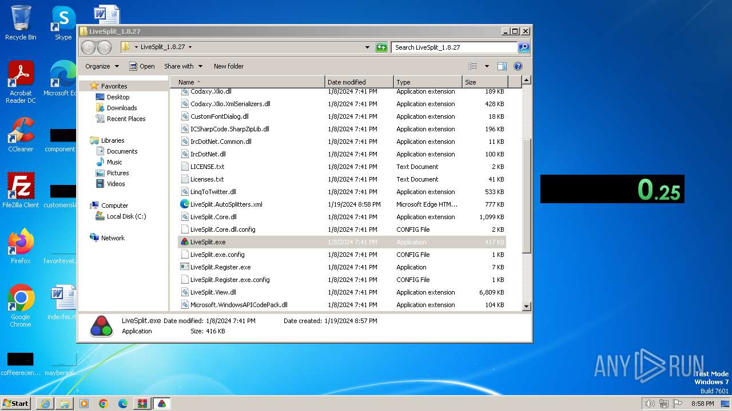The height and width of the screenshot is (411, 732).
Task: Change your view icon in toolbar
Action: [472, 66]
